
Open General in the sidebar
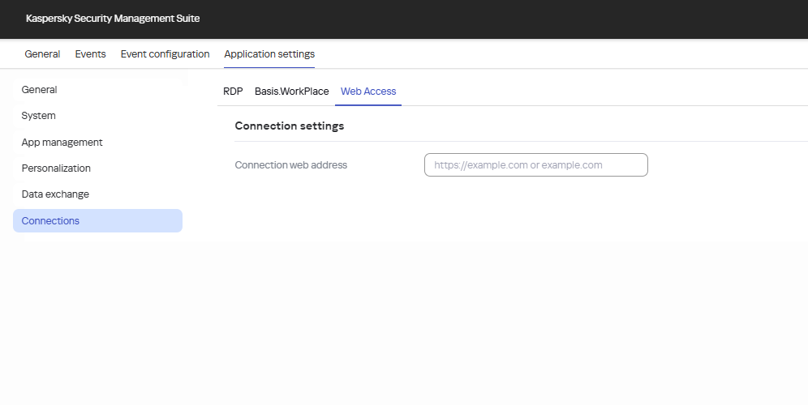coord(97,90)
